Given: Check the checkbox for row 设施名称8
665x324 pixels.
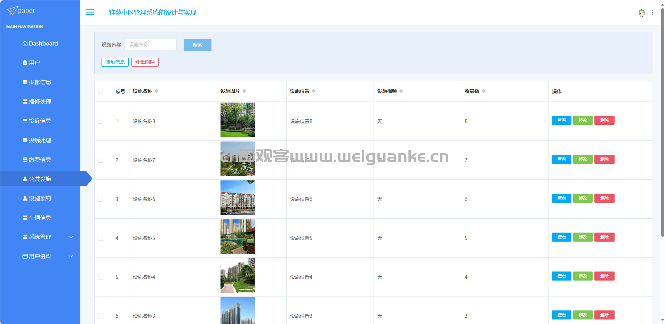Looking at the screenshot, I should coord(101,121).
